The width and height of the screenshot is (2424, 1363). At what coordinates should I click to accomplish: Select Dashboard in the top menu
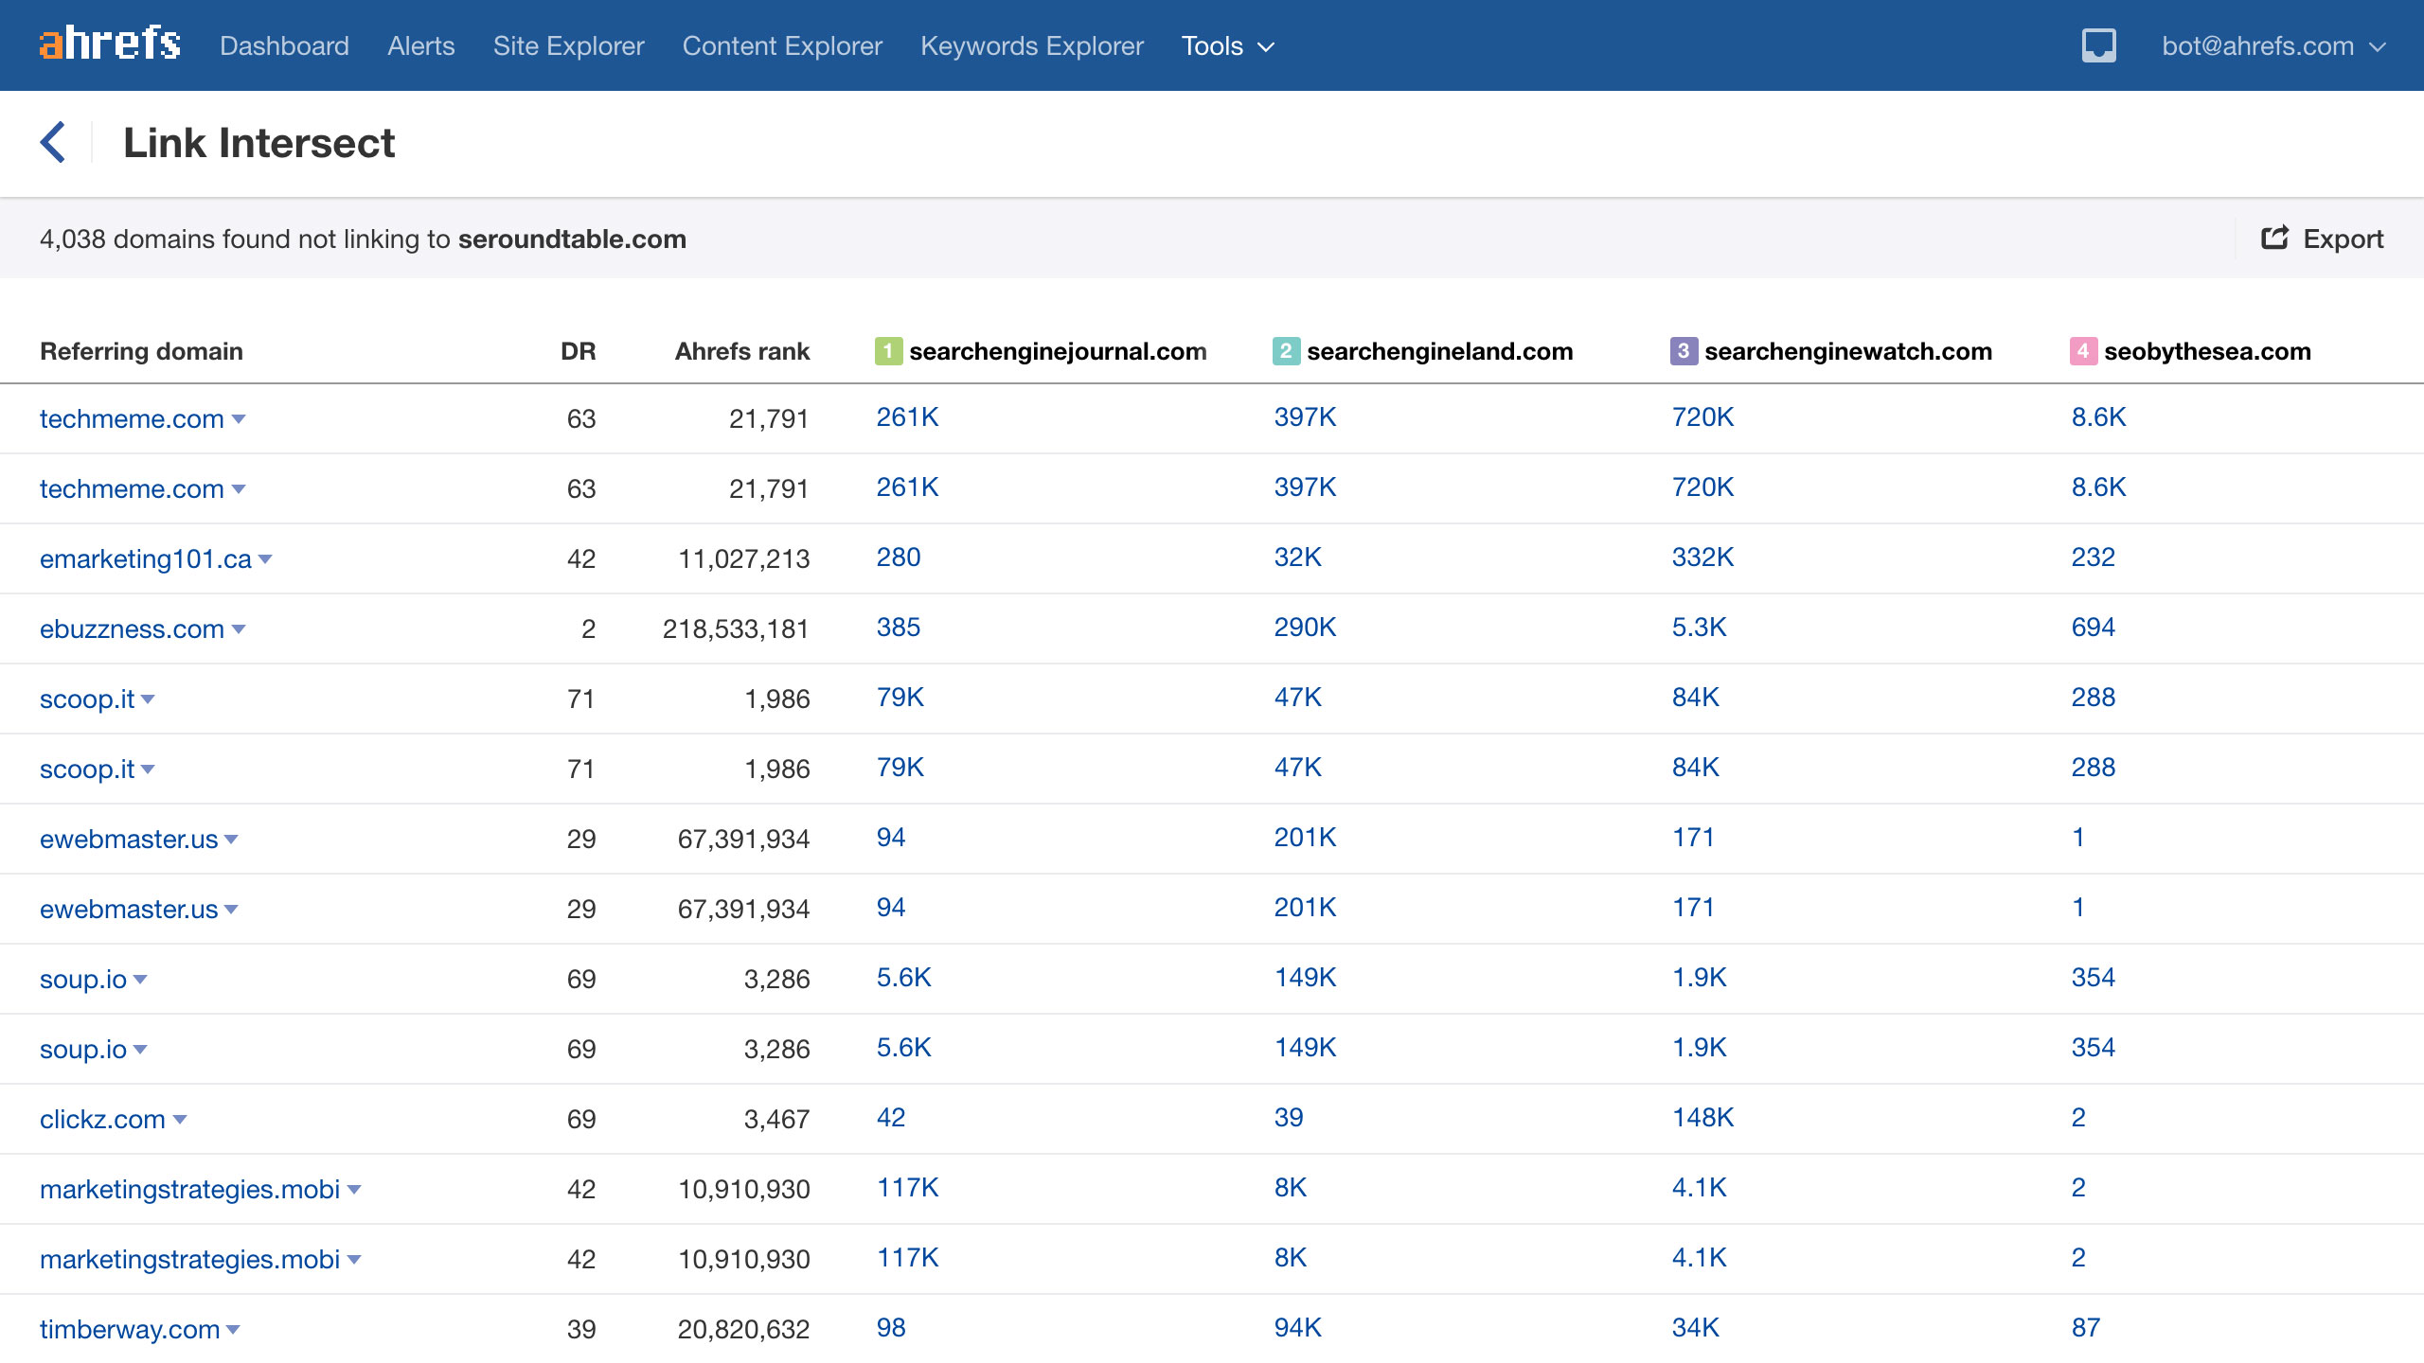(x=284, y=45)
